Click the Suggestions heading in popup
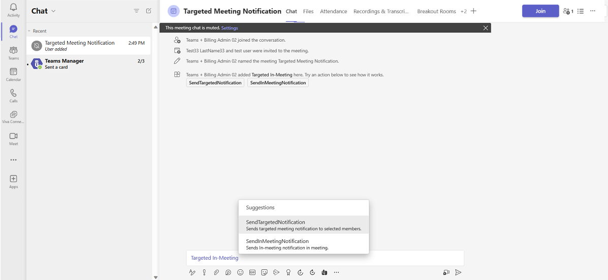Screen dimensions: 608x280 (260, 207)
